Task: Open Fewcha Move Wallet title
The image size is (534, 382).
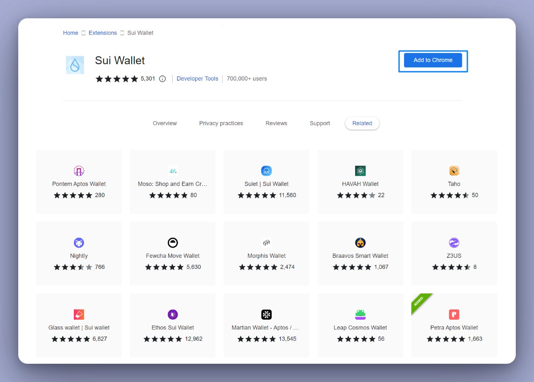Action: (x=173, y=256)
